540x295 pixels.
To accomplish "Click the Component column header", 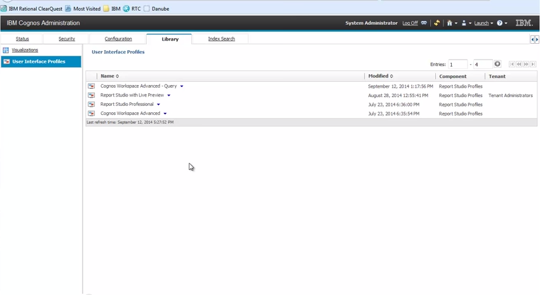I will click(452, 76).
